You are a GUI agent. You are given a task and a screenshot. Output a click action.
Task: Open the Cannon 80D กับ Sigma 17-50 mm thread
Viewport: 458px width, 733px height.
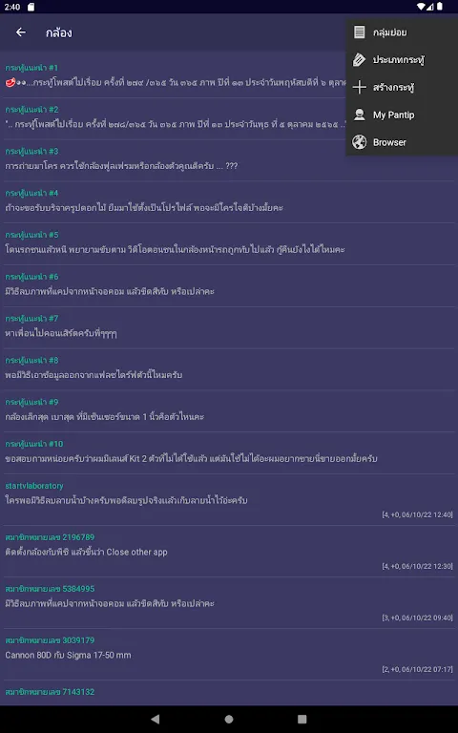229,654
